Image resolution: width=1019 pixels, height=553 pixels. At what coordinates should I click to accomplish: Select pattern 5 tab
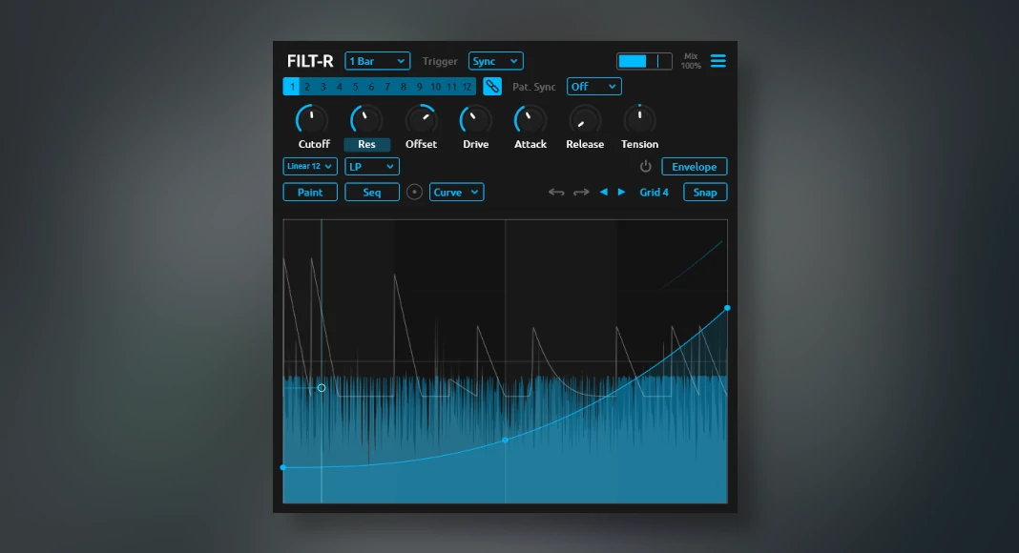(355, 87)
